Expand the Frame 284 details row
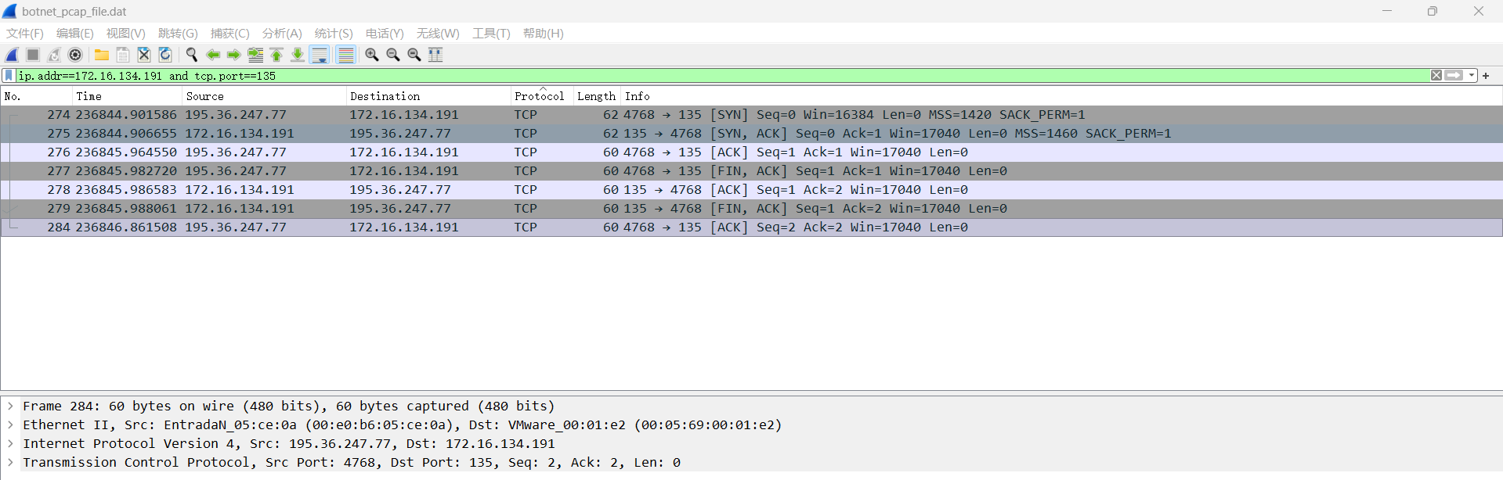This screenshot has height=480, width=1503. pyautogui.click(x=10, y=406)
